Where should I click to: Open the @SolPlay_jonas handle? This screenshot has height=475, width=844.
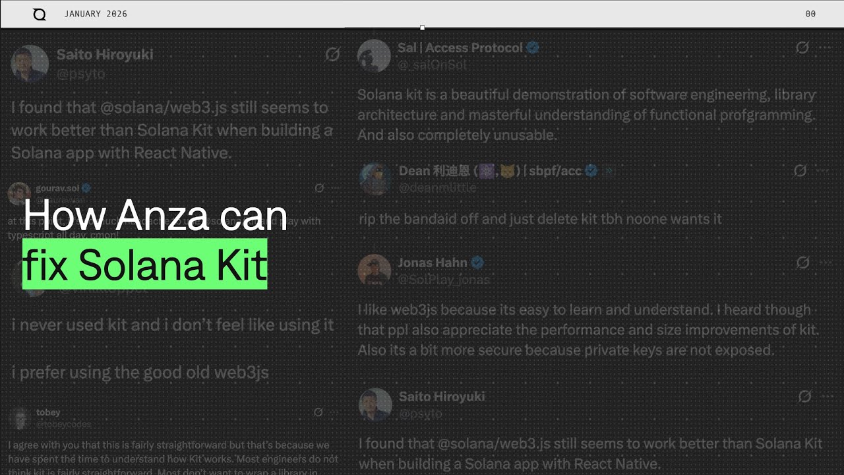(x=444, y=280)
